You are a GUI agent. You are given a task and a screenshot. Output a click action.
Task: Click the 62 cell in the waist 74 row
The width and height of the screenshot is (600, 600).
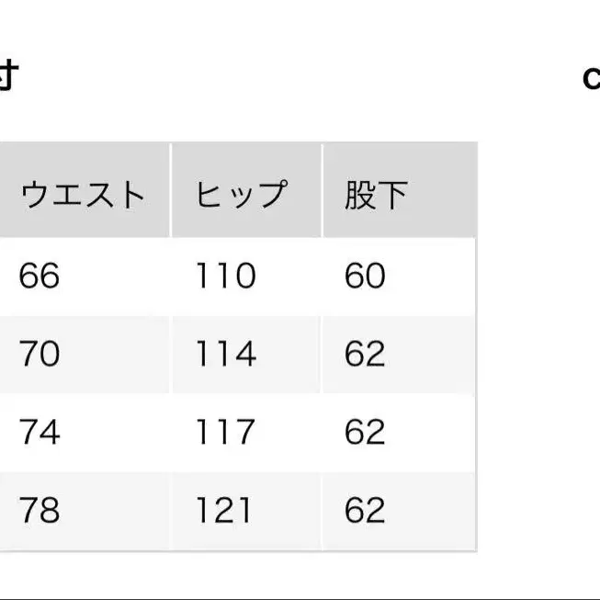365,432
